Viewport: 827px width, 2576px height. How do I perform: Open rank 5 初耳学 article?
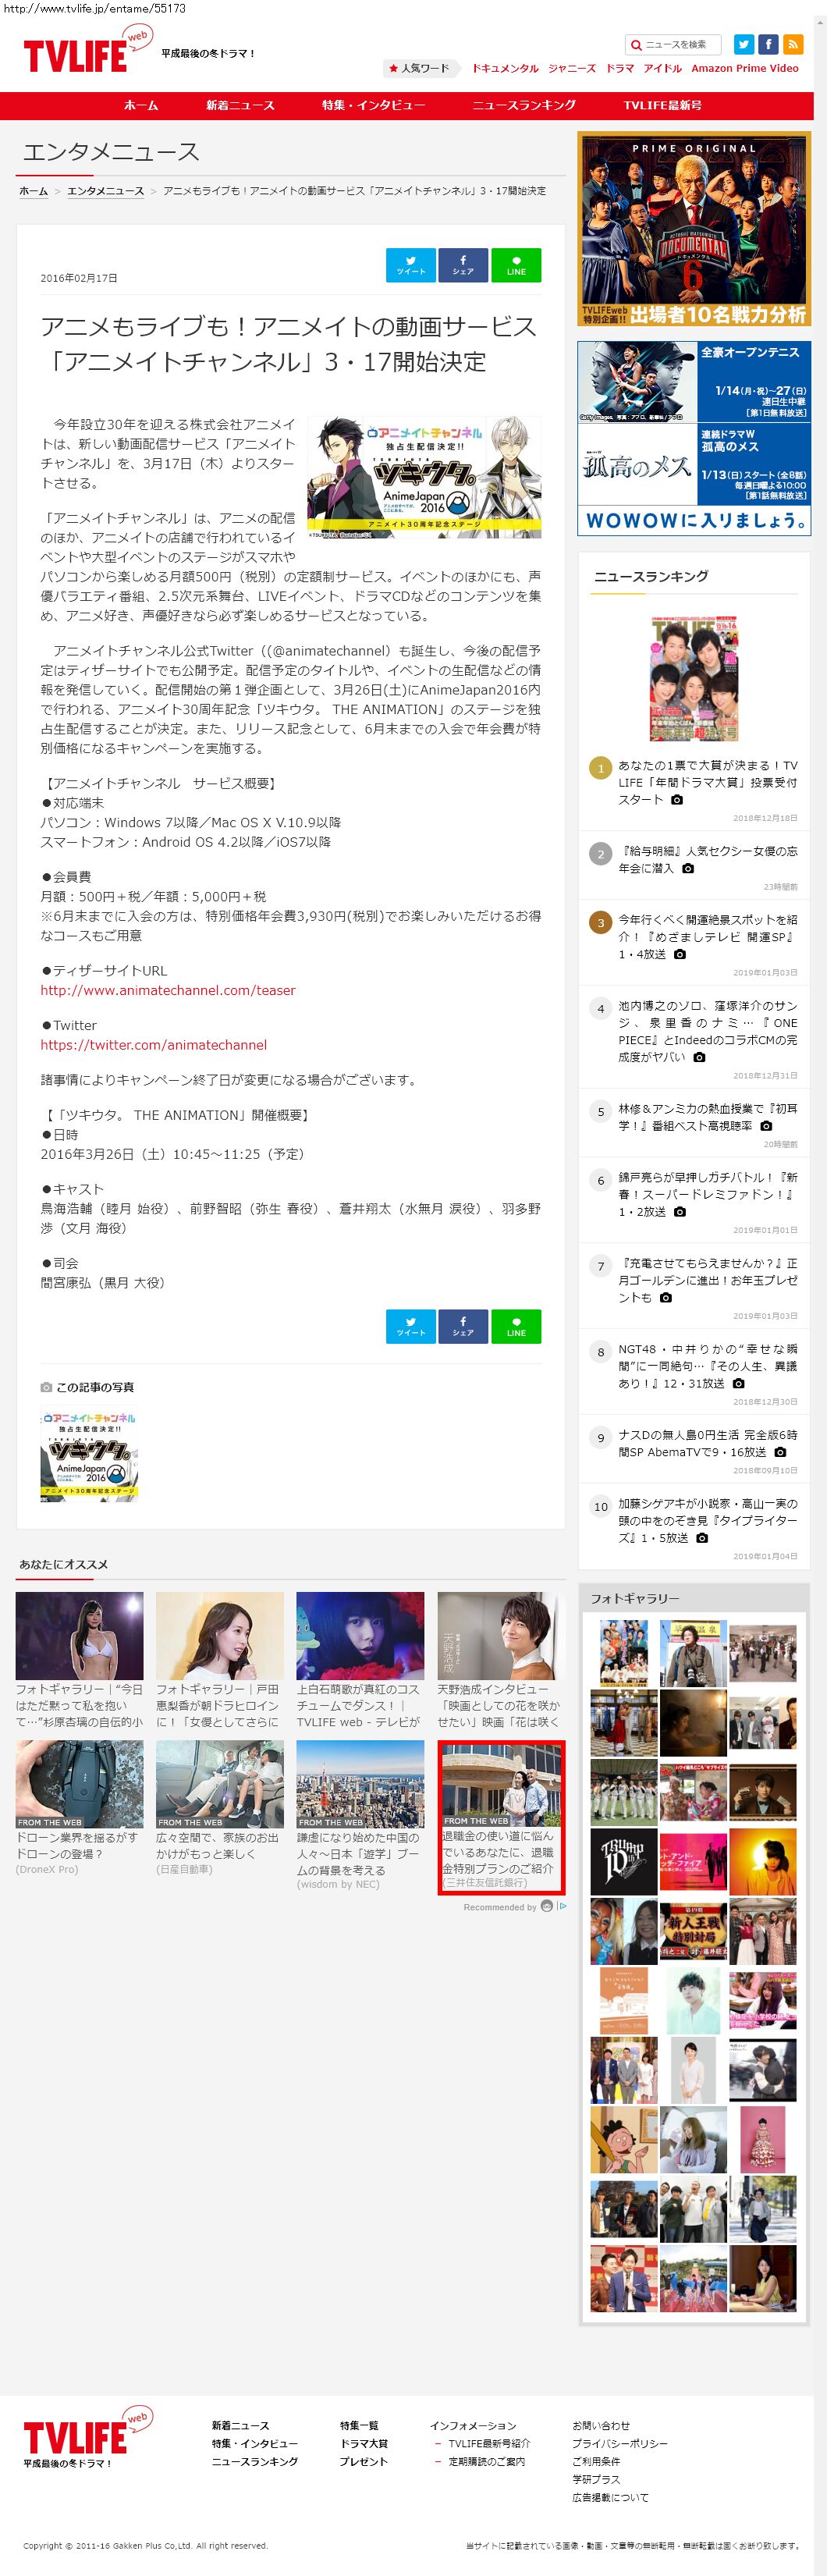coord(708,1117)
